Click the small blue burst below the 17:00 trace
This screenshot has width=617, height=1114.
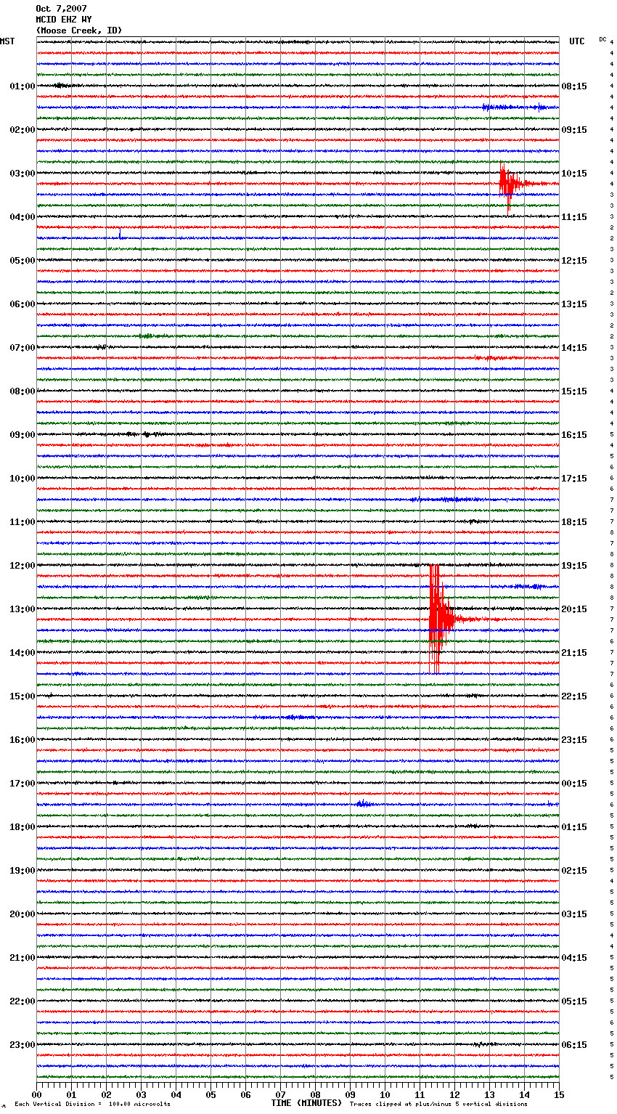pyautogui.click(x=364, y=804)
